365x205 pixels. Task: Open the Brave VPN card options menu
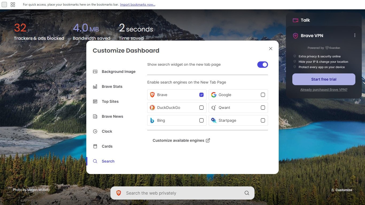click(355, 35)
